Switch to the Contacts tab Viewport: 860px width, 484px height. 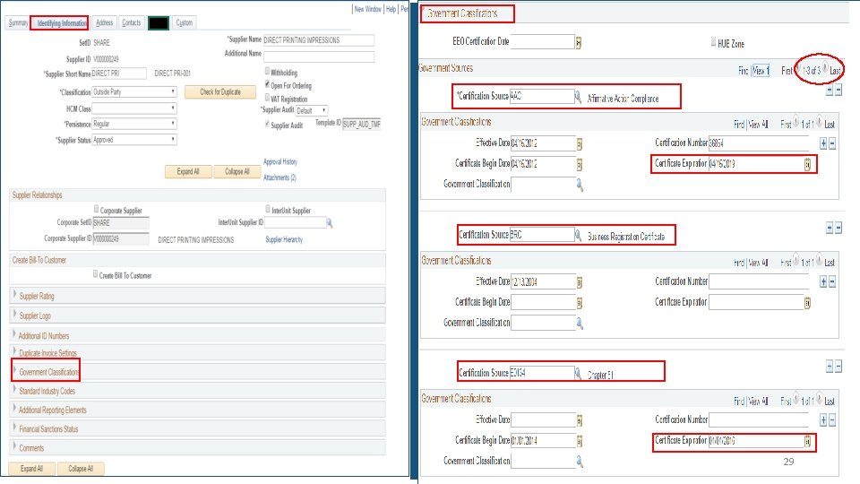tap(131, 23)
